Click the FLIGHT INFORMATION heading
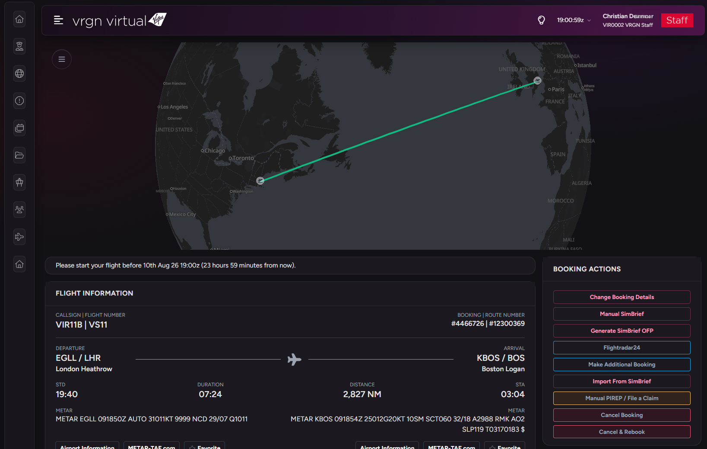 95,293
